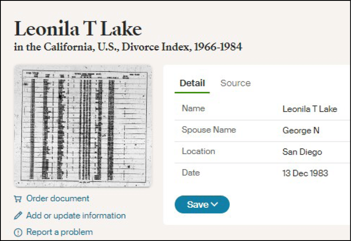This screenshot has width=351, height=241.
Task: Open the divorce index document thumbnail
Action: (83, 126)
